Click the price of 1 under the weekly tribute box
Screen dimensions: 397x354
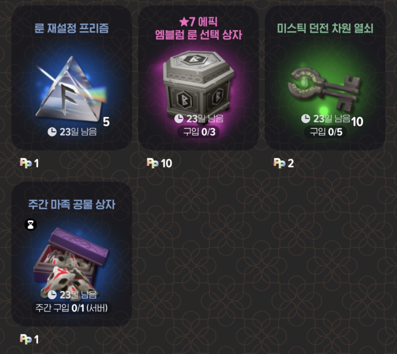36,339
